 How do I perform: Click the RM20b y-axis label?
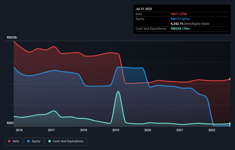12,37
